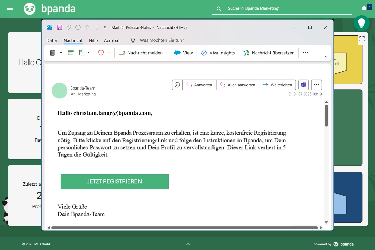Expand the move dropdown arrow
Viewport: 375px width, 250px height.
(x=88, y=53)
